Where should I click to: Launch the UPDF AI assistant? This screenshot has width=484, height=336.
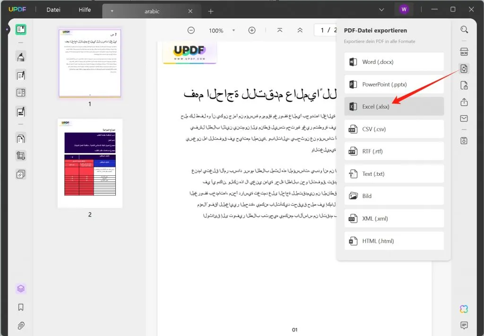[464, 309]
